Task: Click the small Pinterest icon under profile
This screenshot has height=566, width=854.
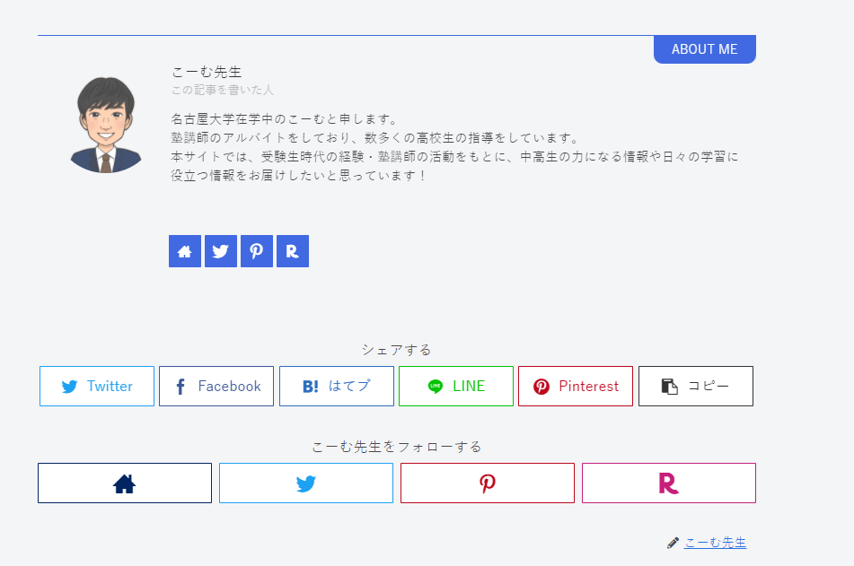Action: click(257, 251)
